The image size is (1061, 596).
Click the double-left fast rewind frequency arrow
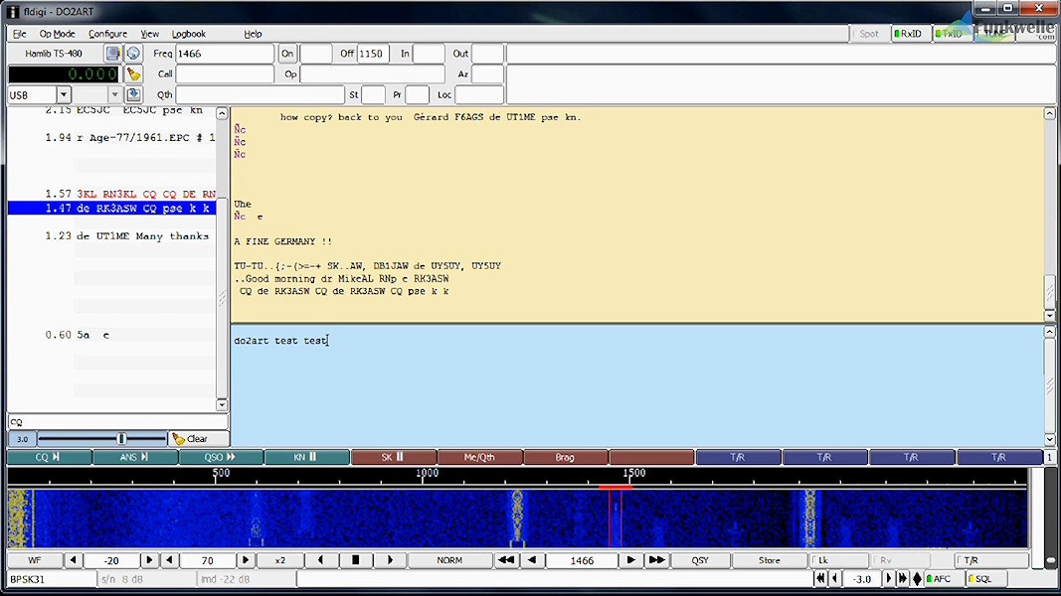(x=506, y=560)
